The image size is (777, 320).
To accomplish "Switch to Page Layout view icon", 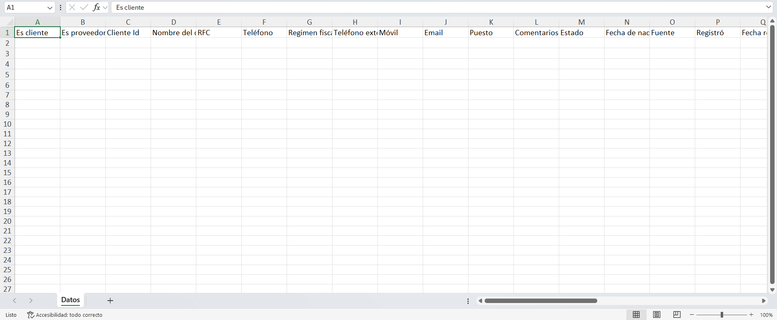I will tap(657, 315).
